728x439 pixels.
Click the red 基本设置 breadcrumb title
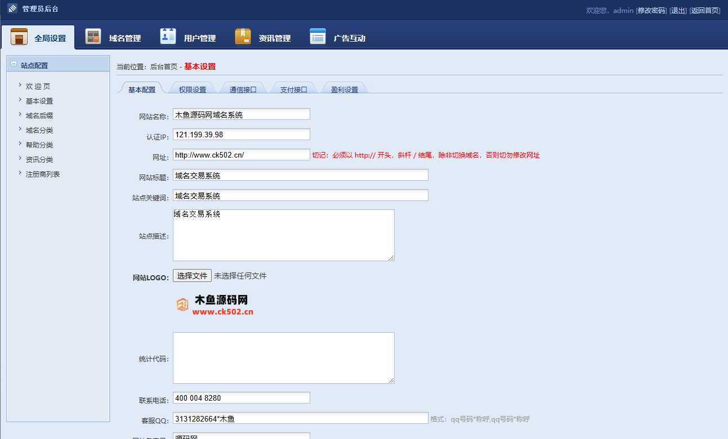(200, 66)
